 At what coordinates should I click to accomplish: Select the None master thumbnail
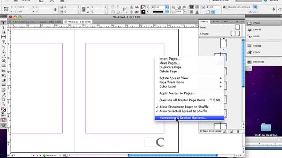click(237, 27)
